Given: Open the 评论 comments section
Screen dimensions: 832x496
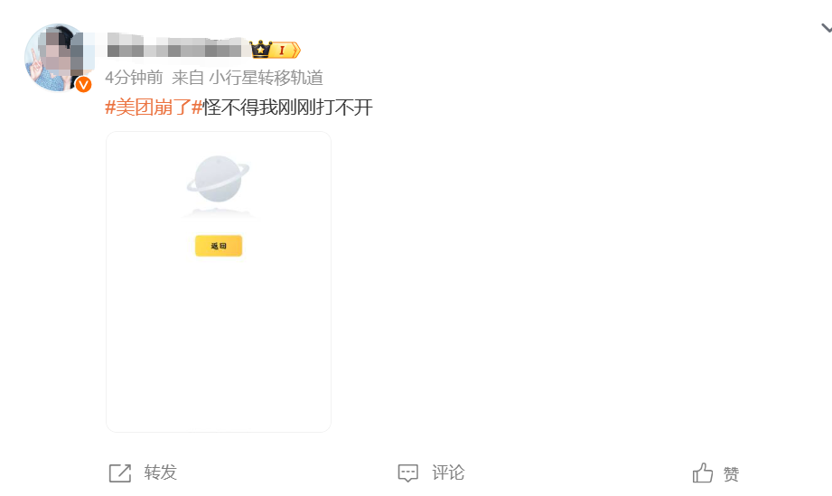Looking at the screenshot, I should pos(448,473).
